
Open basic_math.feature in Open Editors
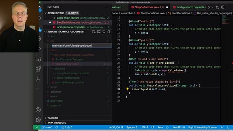tap(78, 18)
